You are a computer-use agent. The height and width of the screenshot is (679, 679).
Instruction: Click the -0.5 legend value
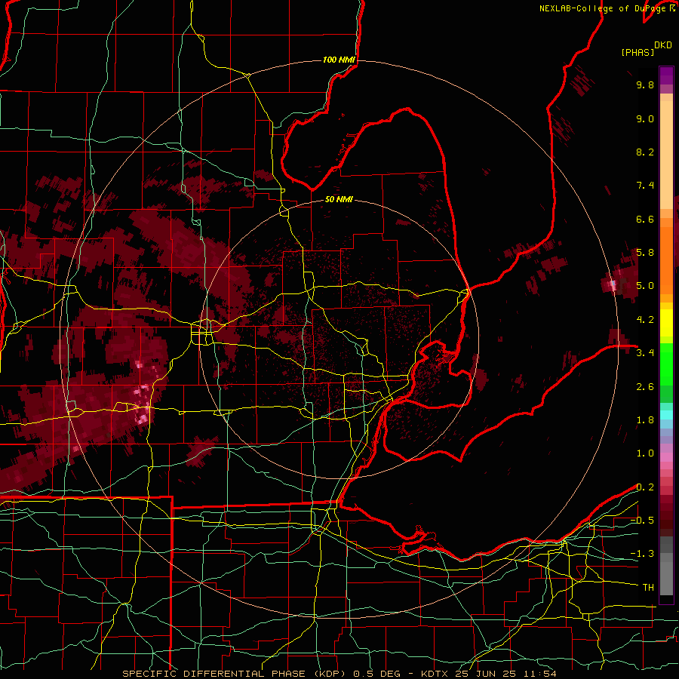(642, 521)
